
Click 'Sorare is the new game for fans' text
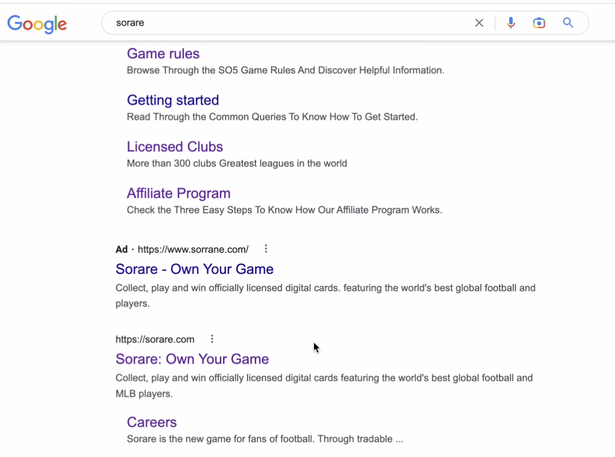265,439
